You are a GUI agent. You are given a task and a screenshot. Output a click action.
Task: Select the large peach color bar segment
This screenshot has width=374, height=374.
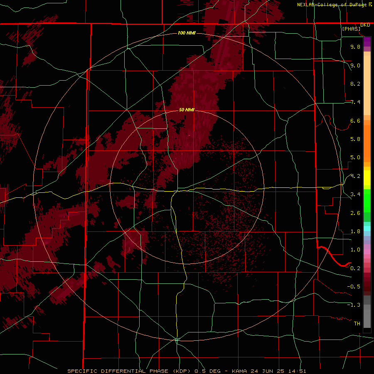pyautogui.click(x=367, y=85)
